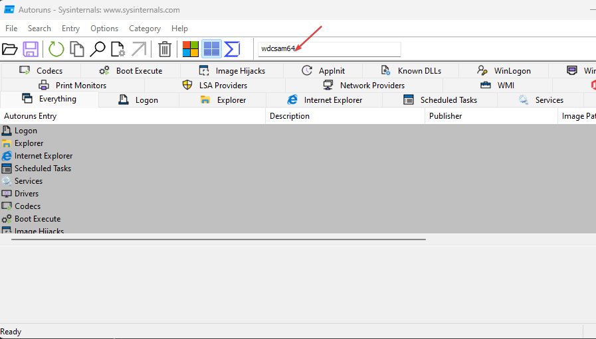
Task: Switch to the Known DLLs tab
Action: (x=411, y=70)
